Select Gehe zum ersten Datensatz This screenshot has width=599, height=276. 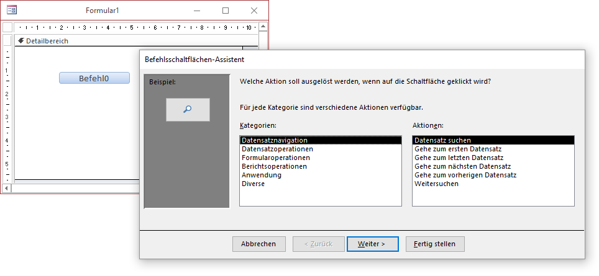pos(493,149)
